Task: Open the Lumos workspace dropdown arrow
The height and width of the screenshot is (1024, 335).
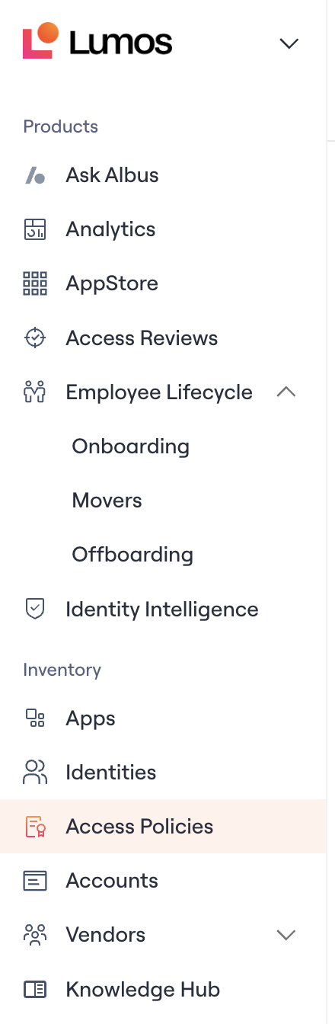Action: click(289, 43)
